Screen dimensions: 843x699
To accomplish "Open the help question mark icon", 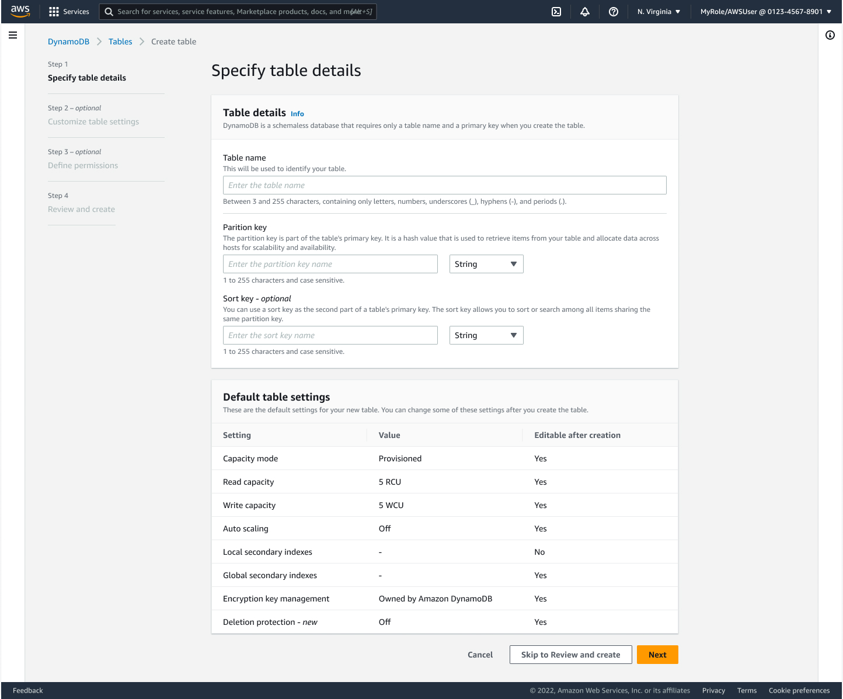I will coord(614,12).
